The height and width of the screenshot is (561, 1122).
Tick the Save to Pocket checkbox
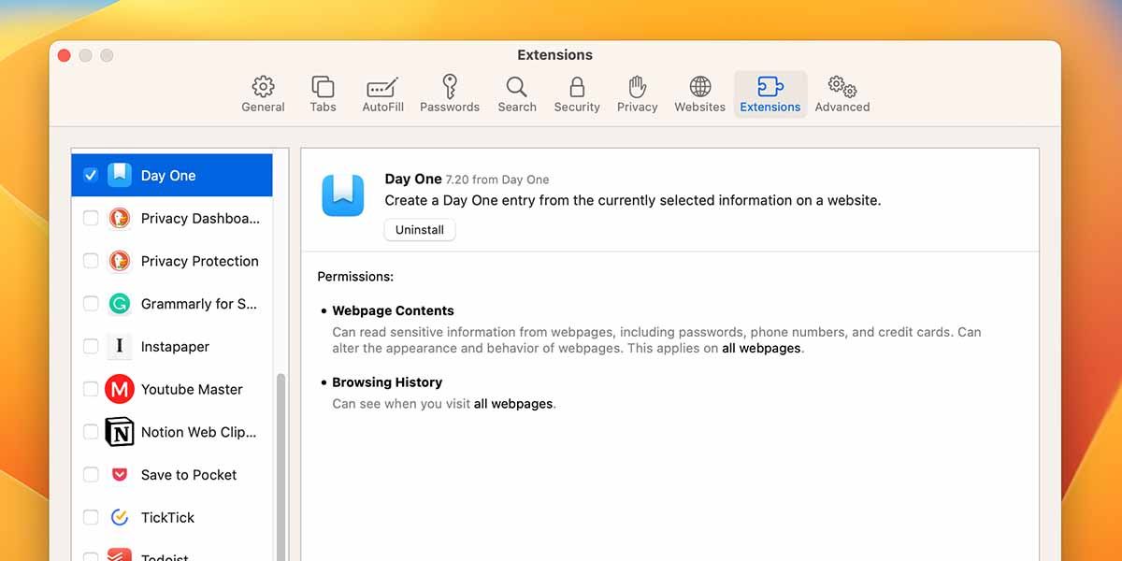point(91,475)
